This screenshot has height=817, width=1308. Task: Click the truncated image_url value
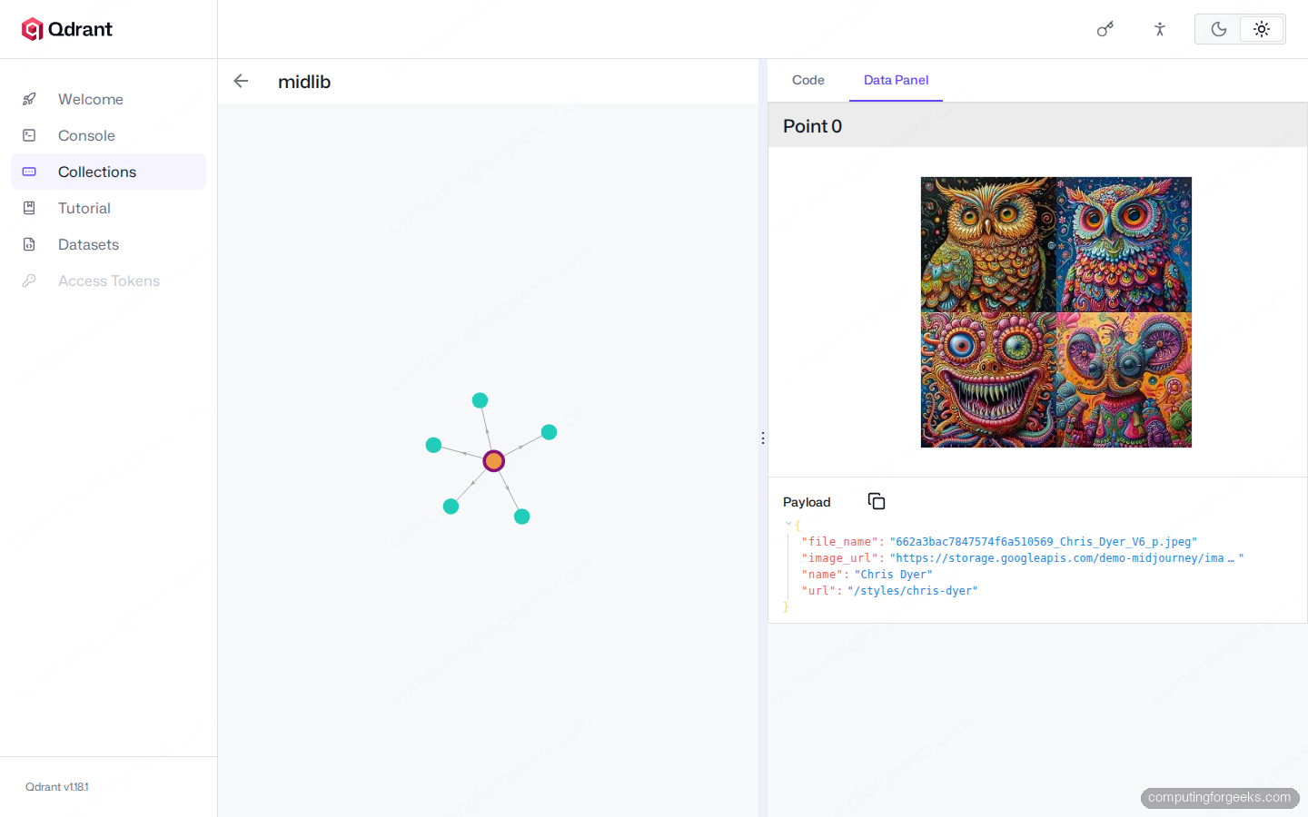[x=1066, y=558]
